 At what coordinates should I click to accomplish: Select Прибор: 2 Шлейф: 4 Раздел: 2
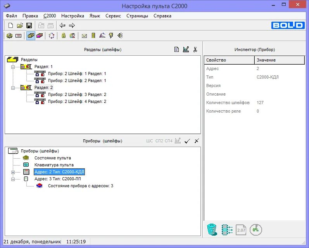coord(77,101)
